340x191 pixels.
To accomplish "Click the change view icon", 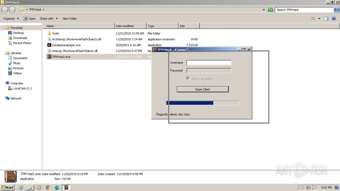I will 313,19.
